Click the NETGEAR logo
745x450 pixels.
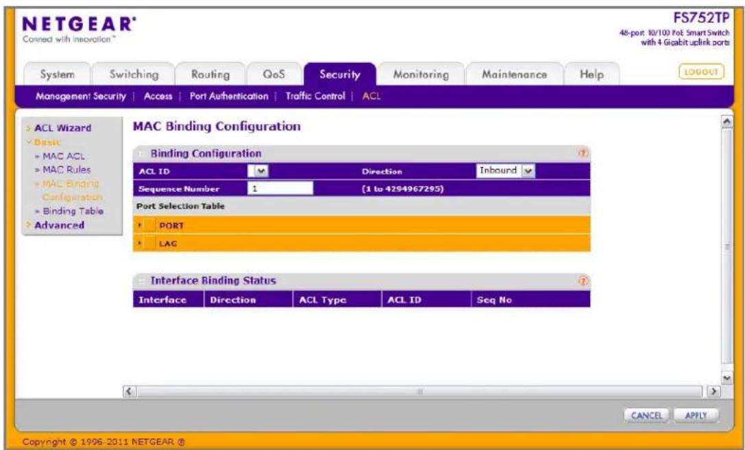pyautogui.click(x=78, y=25)
